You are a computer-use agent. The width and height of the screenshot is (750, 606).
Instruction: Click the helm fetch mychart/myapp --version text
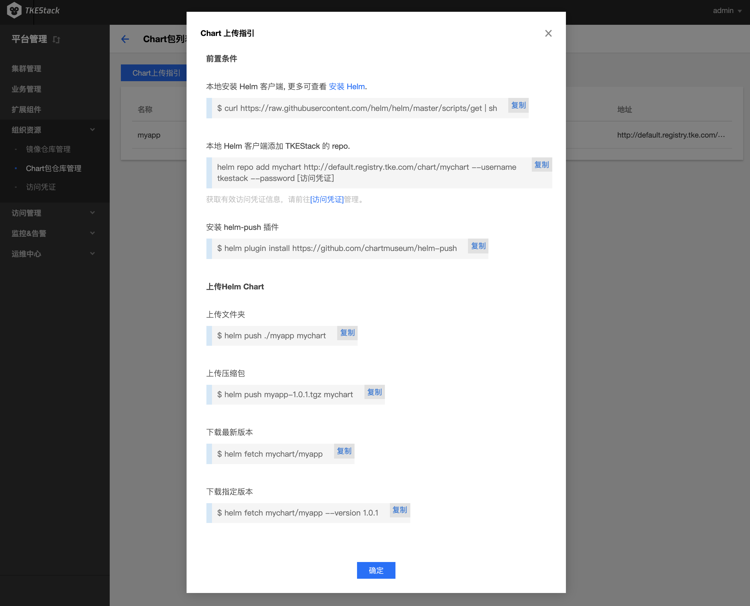[x=298, y=513]
